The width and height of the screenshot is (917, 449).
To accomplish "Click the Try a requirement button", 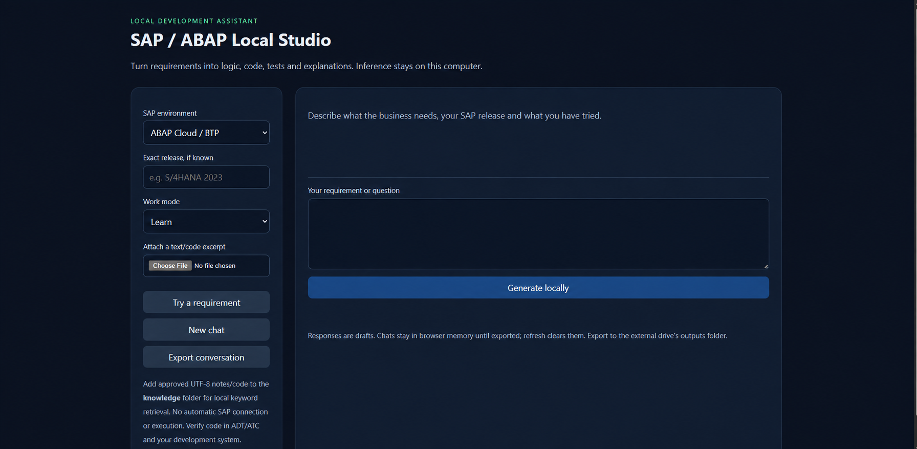I will 206,303.
